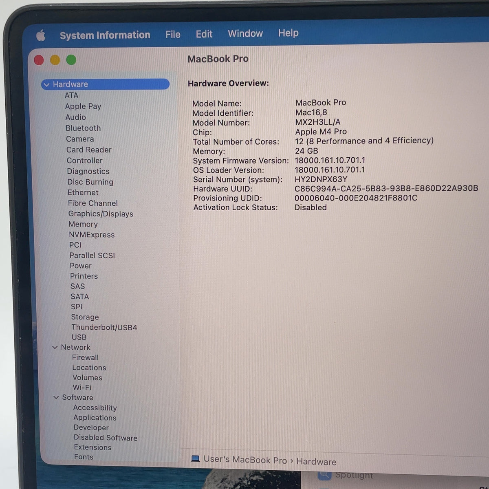Select Wi-Fi under Network

(x=82, y=388)
